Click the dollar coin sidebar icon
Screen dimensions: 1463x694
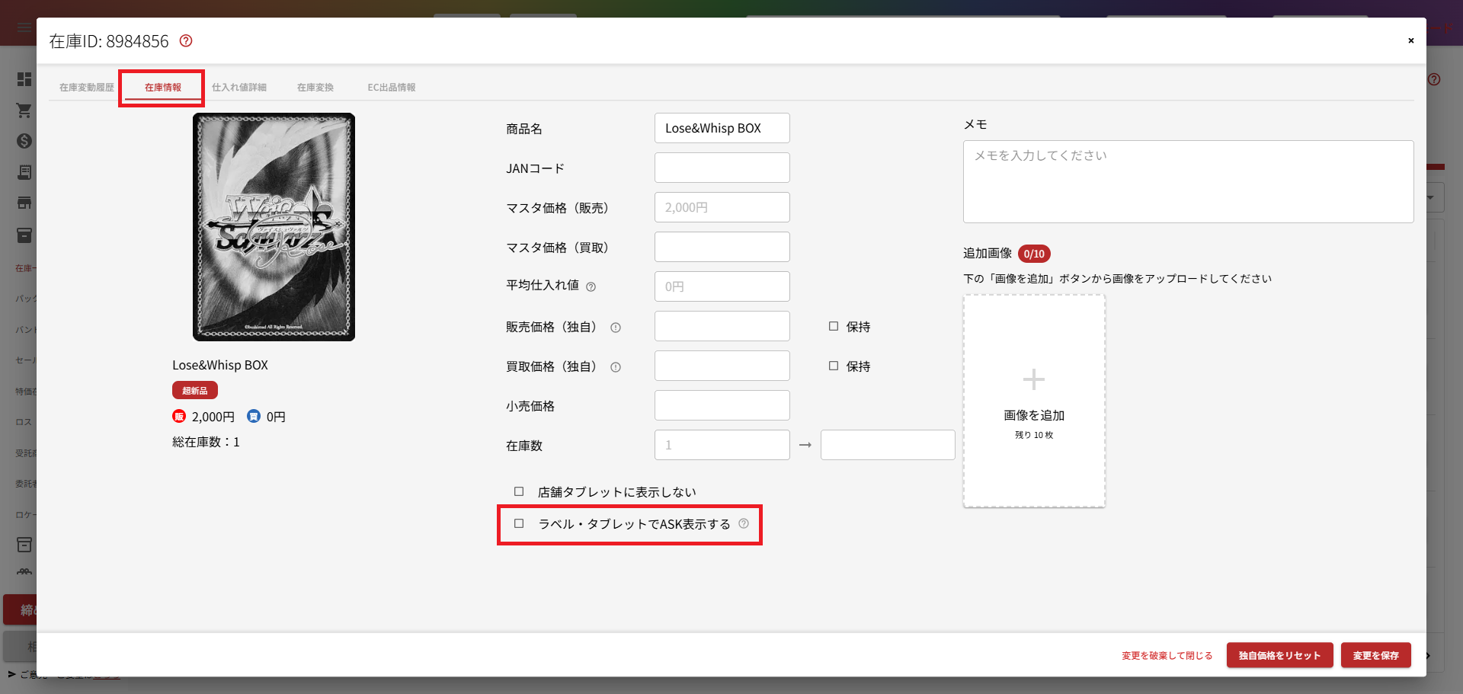coord(24,141)
